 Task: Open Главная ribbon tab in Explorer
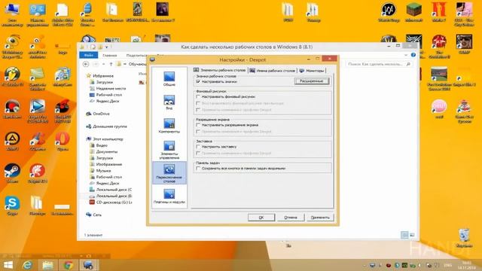coord(110,55)
